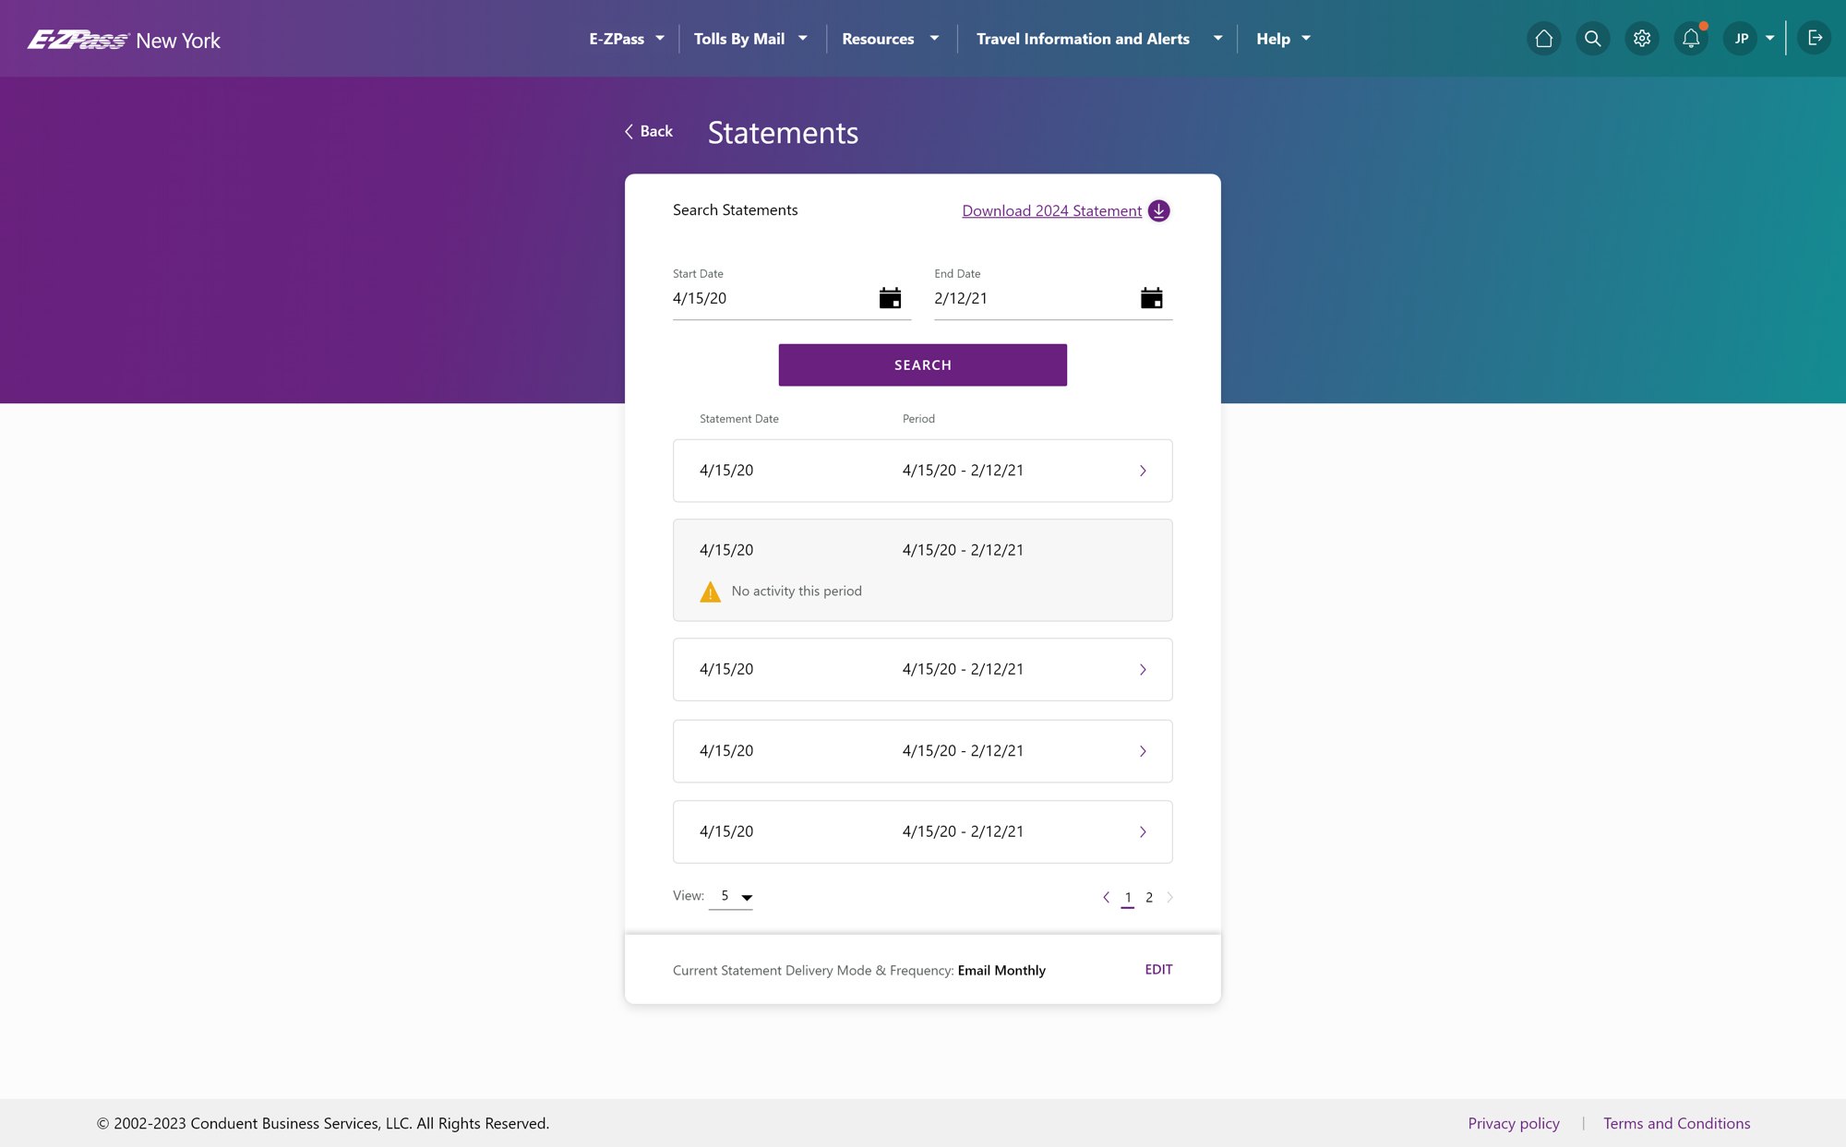Go to the home icon in header
The width and height of the screenshot is (1846, 1147).
pos(1543,39)
